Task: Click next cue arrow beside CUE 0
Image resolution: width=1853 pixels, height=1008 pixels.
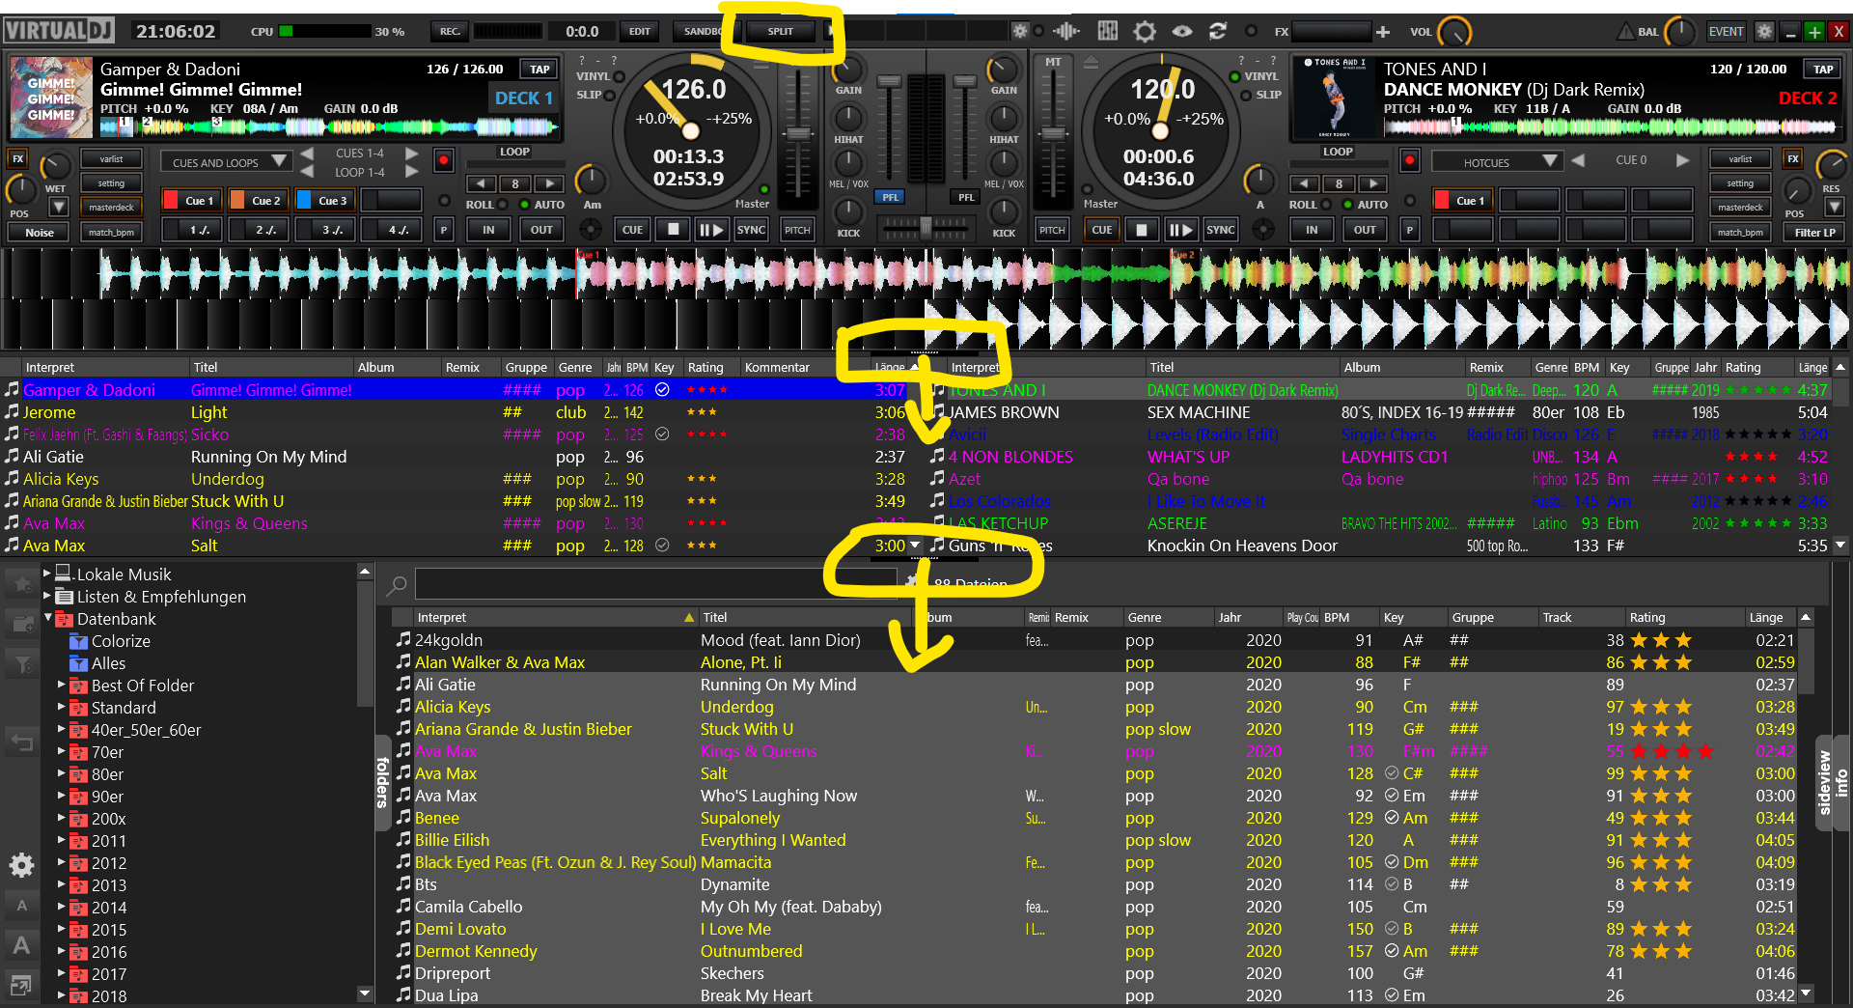Action: coord(1682,160)
